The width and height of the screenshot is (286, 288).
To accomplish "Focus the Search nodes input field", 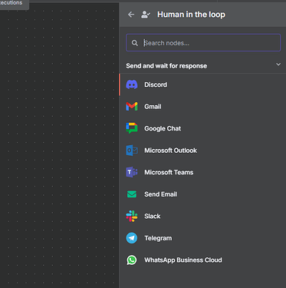I will (x=203, y=43).
